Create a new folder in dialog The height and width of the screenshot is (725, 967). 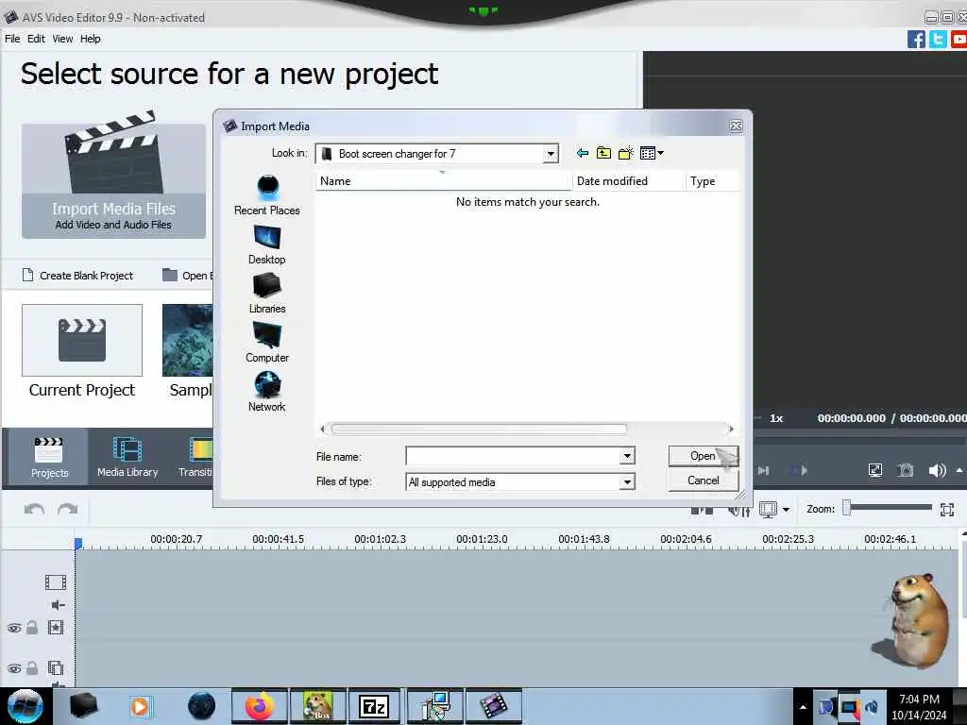pyautogui.click(x=625, y=153)
